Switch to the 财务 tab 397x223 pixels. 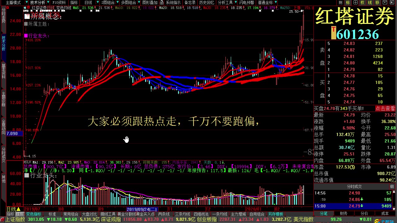(344, 213)
